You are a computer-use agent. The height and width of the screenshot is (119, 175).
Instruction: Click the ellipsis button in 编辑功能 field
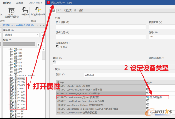pos(144,37)
